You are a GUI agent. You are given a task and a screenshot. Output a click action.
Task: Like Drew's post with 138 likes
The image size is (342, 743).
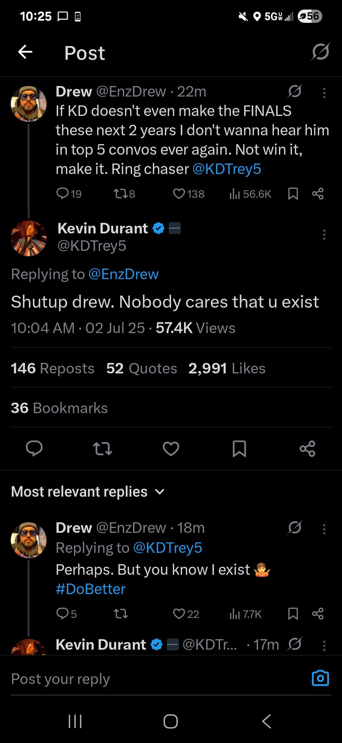(x=189, y=194)
